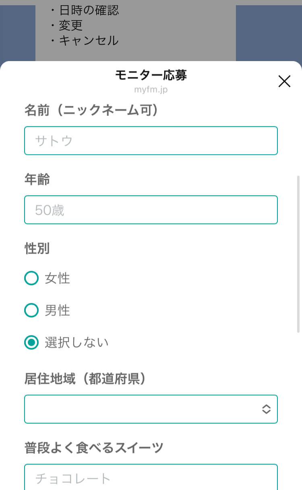This screenshot has width=302, height=490.
Task: Select the 選択しない radio button
Action: click(x=31, y=342)
